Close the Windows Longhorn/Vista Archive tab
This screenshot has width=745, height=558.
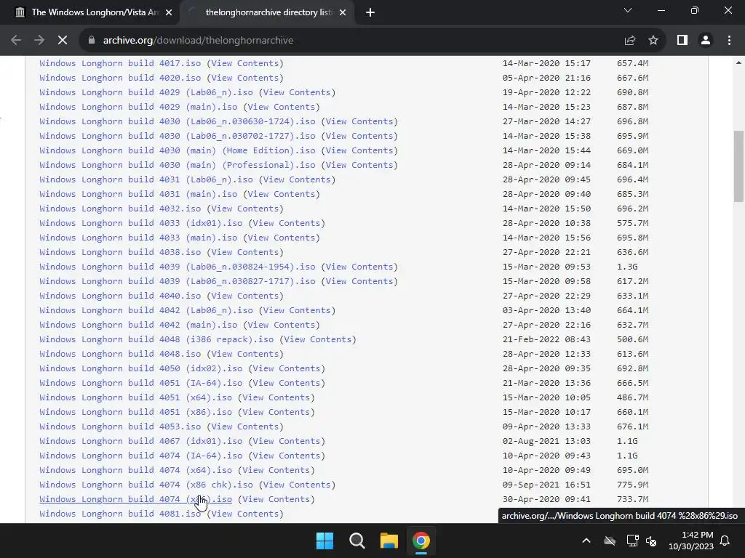point(169,12)
